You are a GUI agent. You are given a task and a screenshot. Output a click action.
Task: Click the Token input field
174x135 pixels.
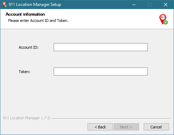tap(101, 71)
